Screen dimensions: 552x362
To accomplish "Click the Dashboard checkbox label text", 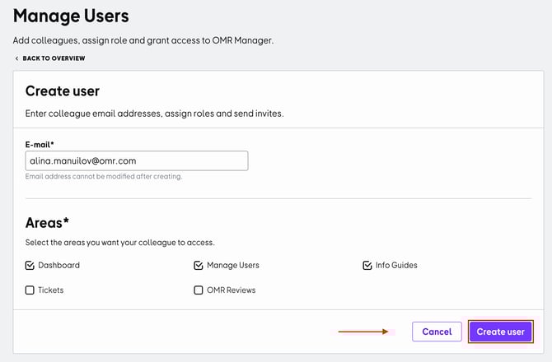I will tap(58, 266).
